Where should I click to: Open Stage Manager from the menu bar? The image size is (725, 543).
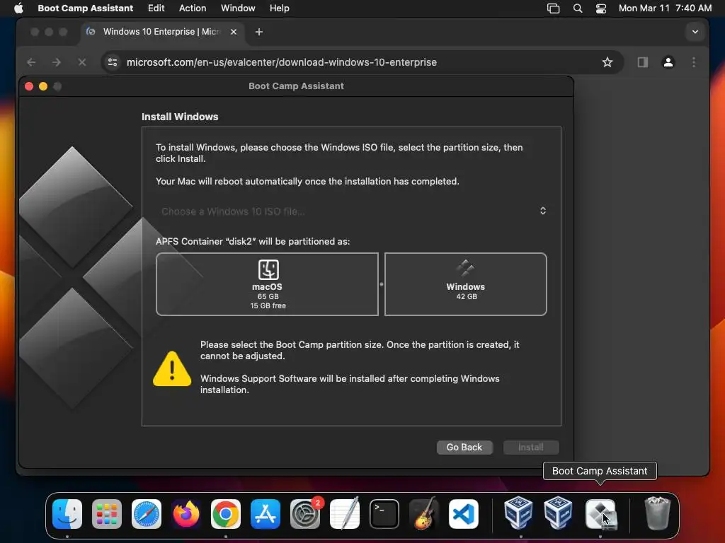(553, 8)
